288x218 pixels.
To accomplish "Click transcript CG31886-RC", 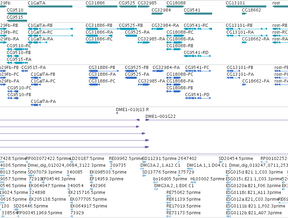I will pos(99,39).
